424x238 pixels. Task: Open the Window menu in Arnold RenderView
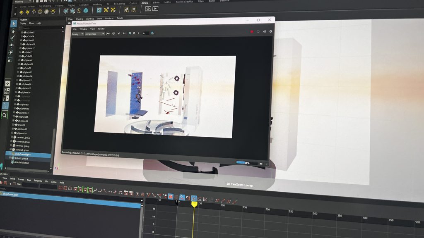pos(83,29)
